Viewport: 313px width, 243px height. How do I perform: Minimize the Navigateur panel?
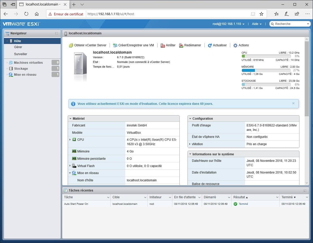tap(57, 33)
